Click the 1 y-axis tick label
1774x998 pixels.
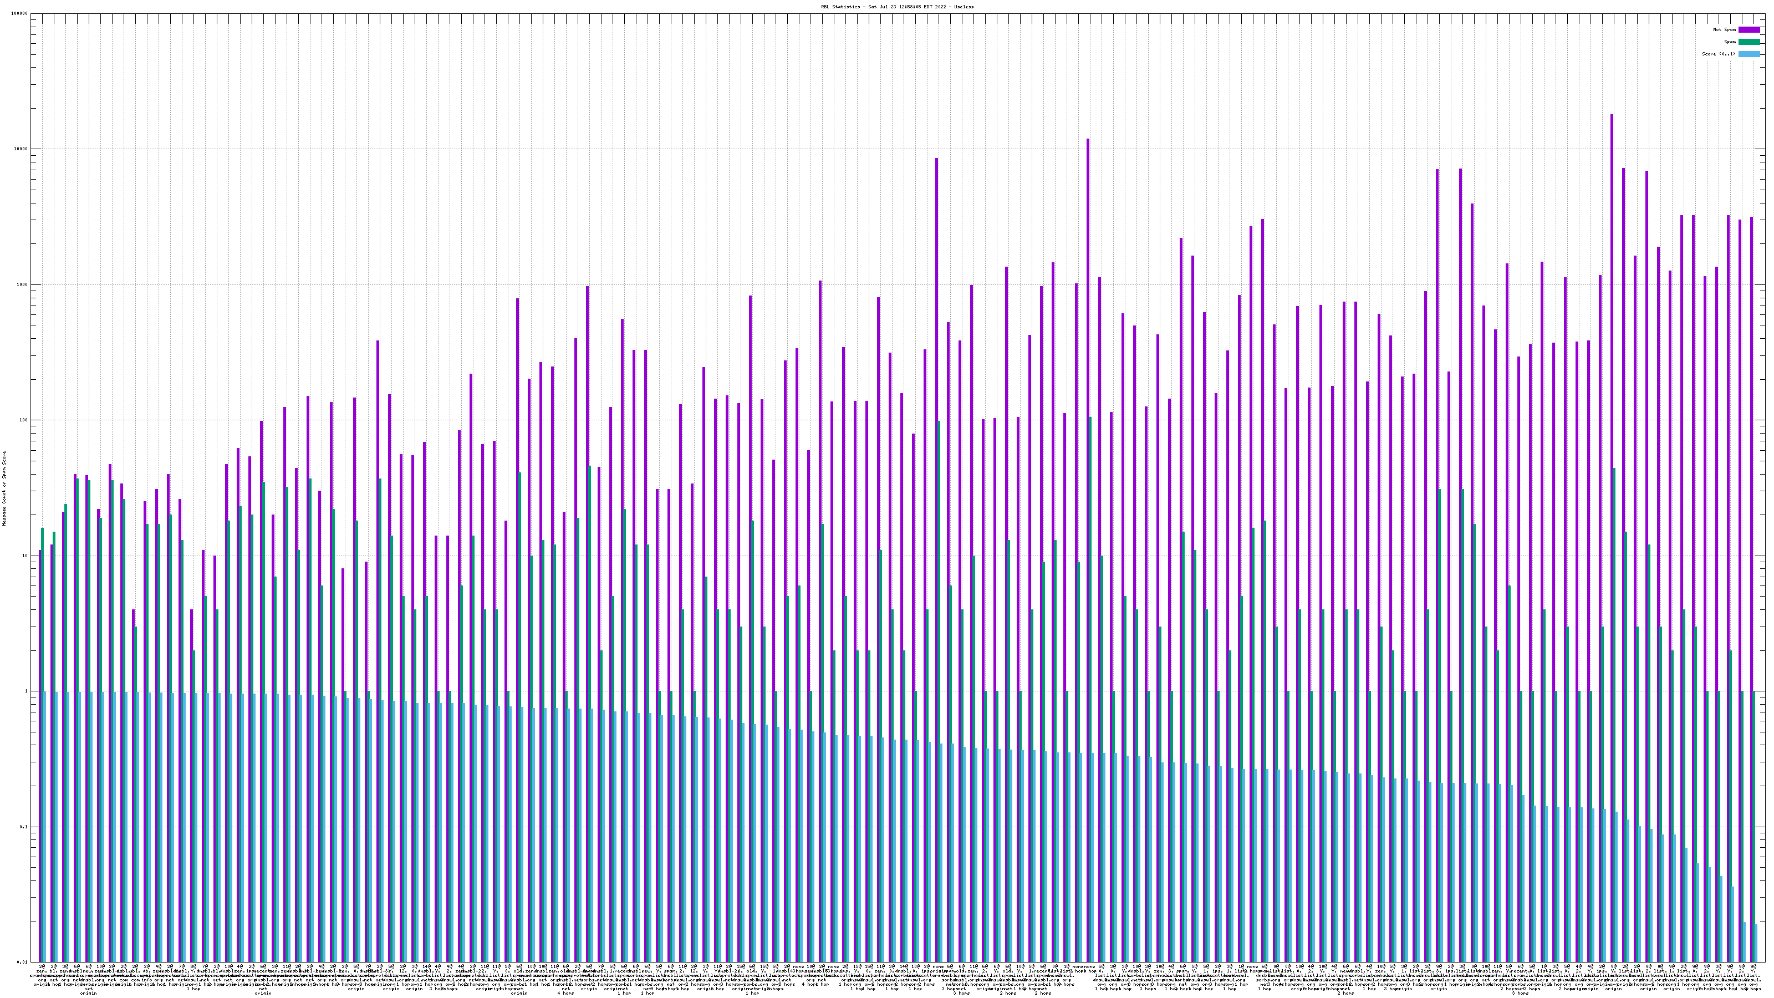click(x=27, y=691)
